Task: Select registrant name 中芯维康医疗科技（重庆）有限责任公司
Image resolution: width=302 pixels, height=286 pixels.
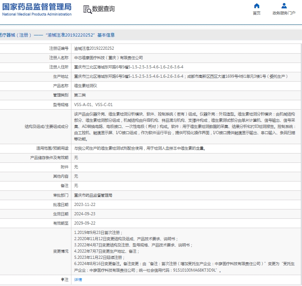Action: pyautogui.click(x=108, y=58)
